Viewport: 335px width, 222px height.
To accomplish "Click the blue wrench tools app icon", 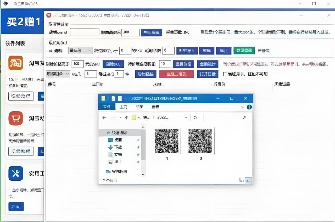I will pyautogui.click(x=16, y=173).
